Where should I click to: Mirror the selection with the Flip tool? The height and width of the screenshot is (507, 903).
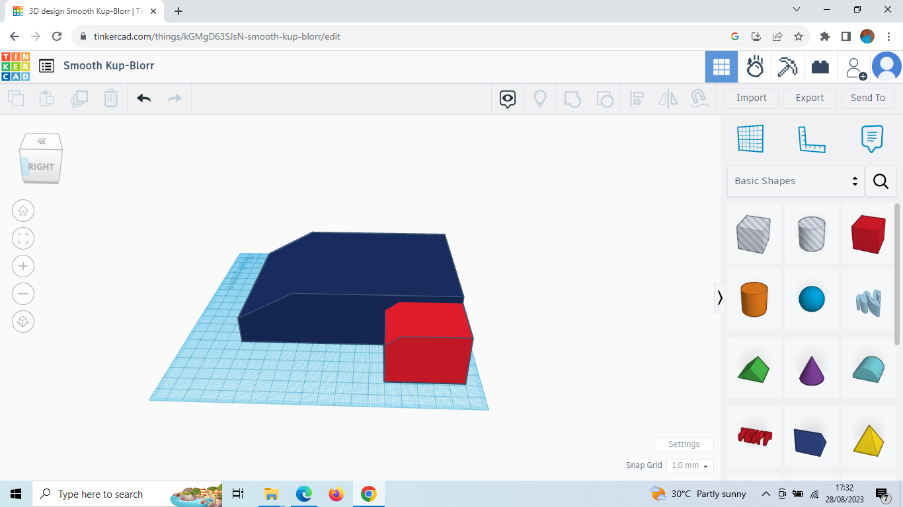click(668, 98)
